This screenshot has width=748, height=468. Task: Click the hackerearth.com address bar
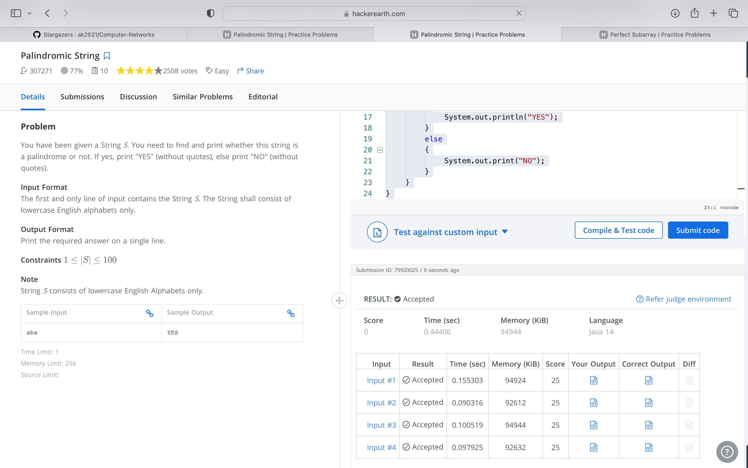374,14
